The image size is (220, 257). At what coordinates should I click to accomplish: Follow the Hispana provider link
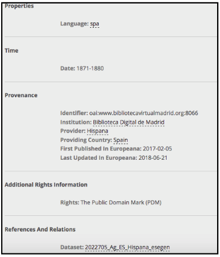98,131
